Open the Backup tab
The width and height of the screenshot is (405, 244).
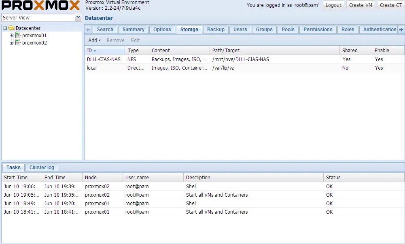click(x=216, y=30)
